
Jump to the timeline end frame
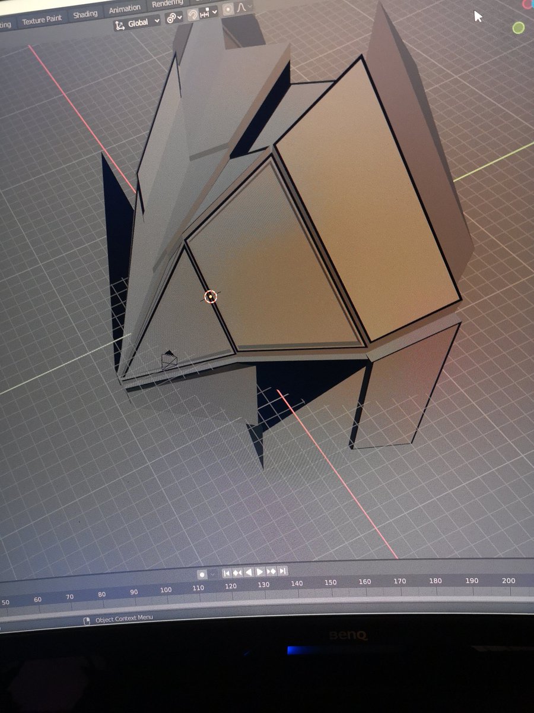click(x=282, y=571)
